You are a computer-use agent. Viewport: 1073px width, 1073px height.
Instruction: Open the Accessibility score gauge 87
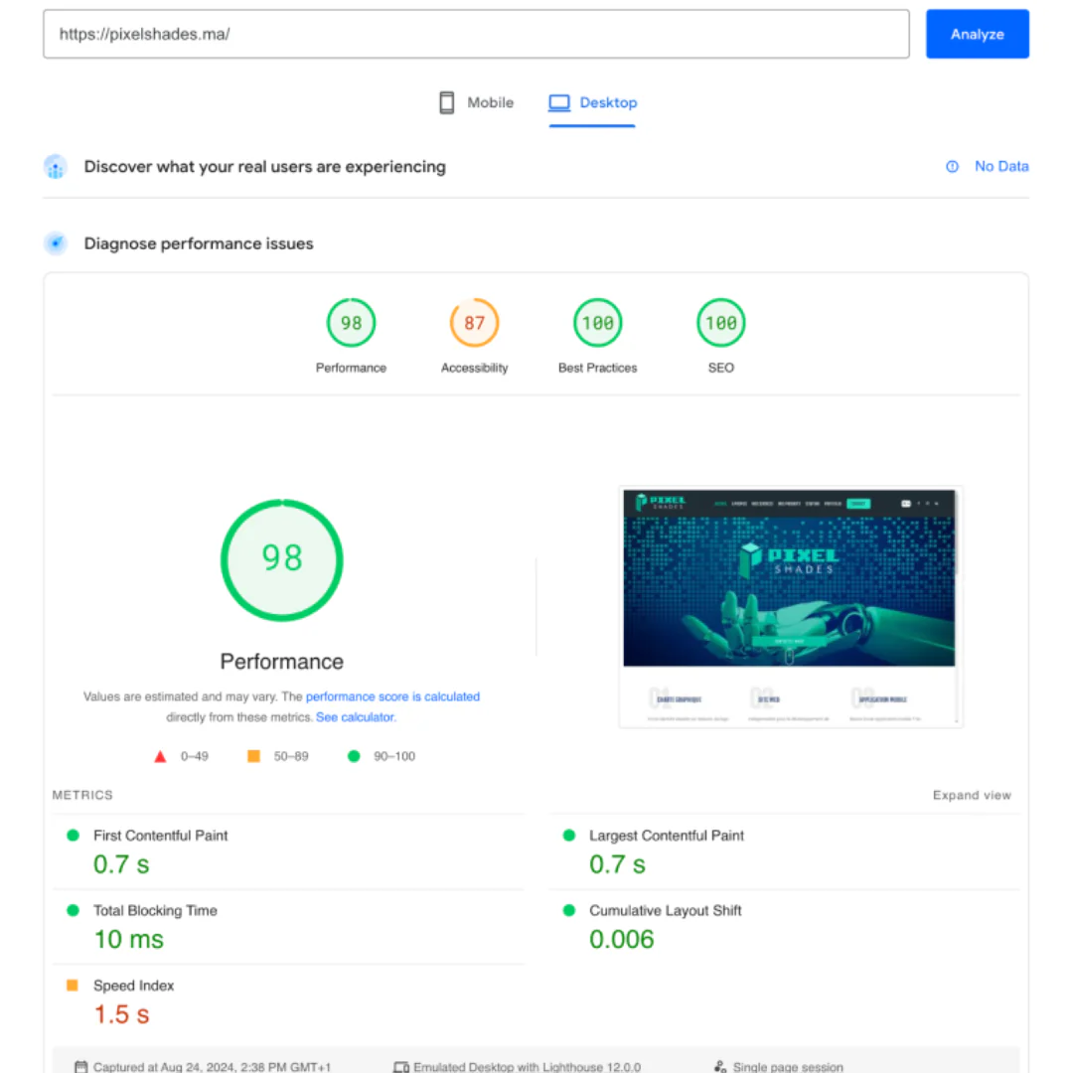tap(474, 323)
